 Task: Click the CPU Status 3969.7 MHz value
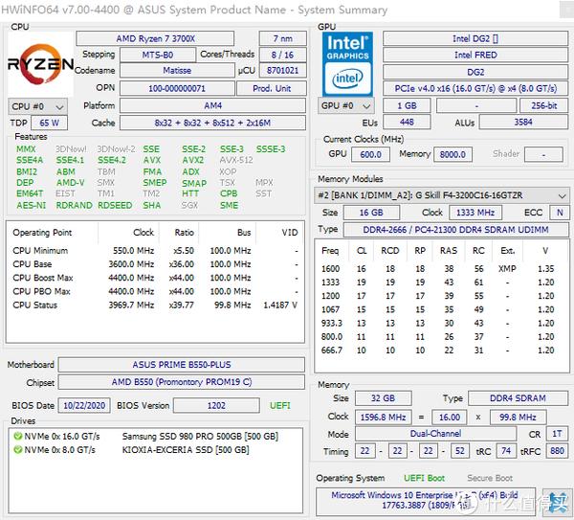[x=131, y=305]
